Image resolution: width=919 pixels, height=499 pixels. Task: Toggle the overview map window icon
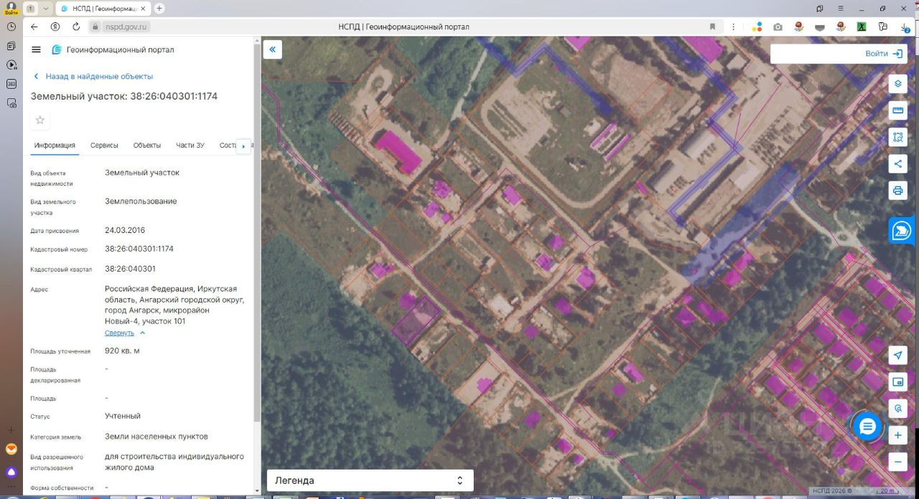pyautogui.click(x=897, y=382)
